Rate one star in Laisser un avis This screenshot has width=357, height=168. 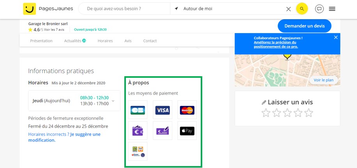(x=266, y=112)
